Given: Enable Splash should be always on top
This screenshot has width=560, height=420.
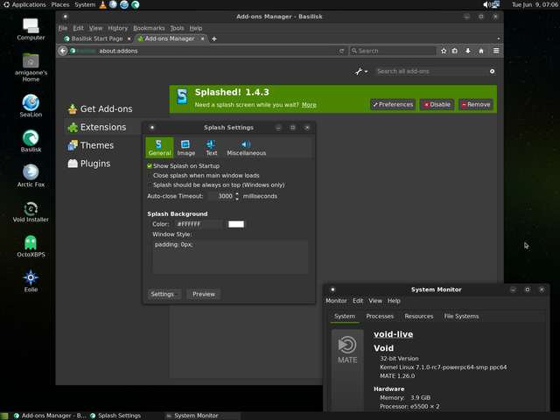Looking at the screenshot, I should [x=150, y=185].
